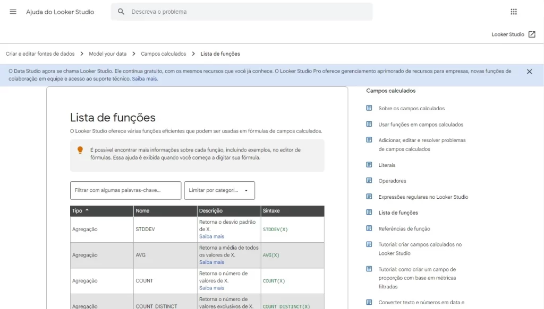This screenshot has height=309, width=544.
Task: Click Ajuda do Looker Studio title
Action: (x=60, y=12)
